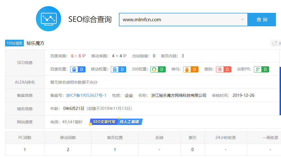Click the company name 浙江秘乐魔方网络科技有限公司
Viewport: 281px width, 158px height.
point(179,95)
